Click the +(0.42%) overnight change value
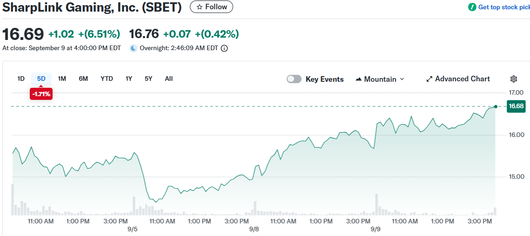The image size is (530, 236). (217, 34)
